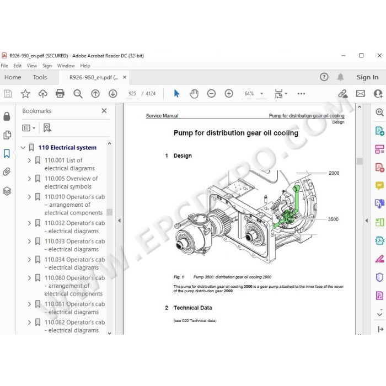Show more toolbar tools (three dots)
This screenshot has width=386, height=386.
301,94
